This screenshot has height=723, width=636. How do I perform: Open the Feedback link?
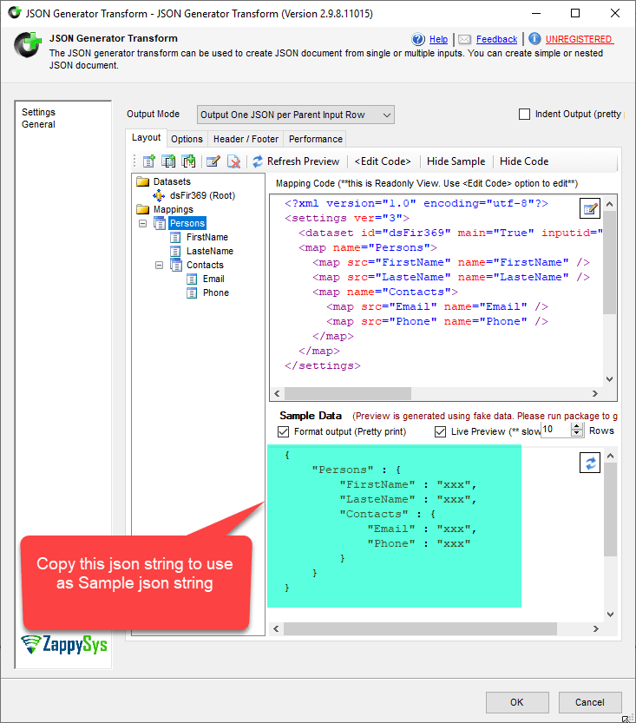pos(496,39)
